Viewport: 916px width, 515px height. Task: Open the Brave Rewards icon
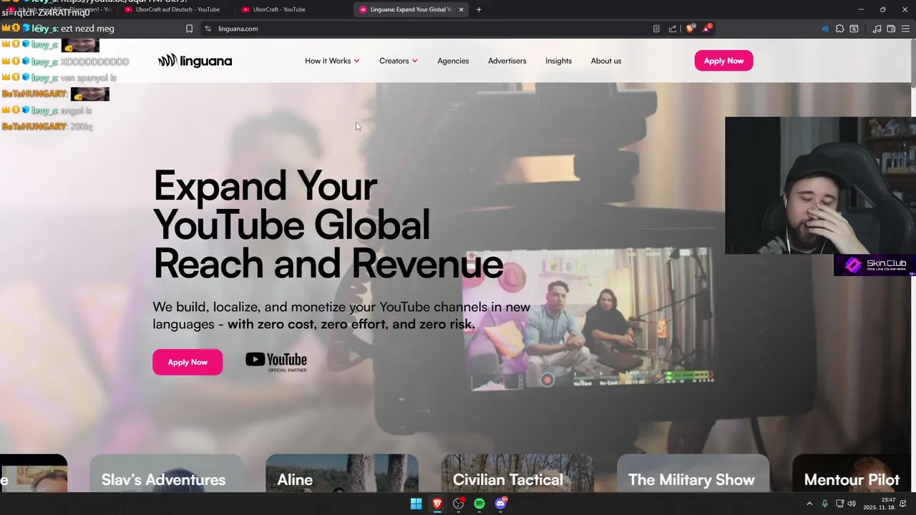707,29
